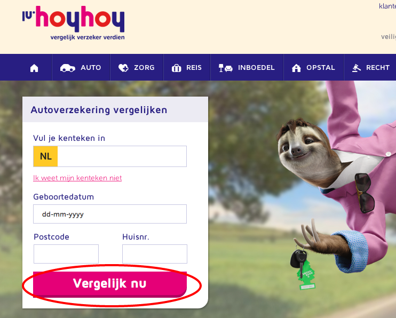The width and height of the screenshot is (396, 318).
Task: Focus the kenteken license plate field
Action: tap(110, 156)
